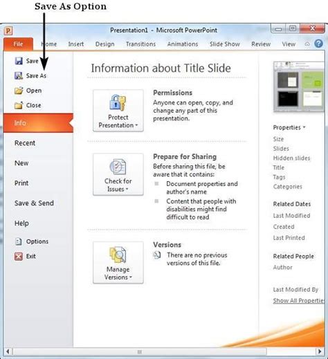Open the File tab
The height and width of the screenshot is (359, 328).
point(18,44)
